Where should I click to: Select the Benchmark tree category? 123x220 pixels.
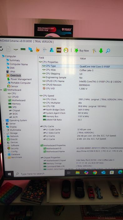tap(15, 157)
